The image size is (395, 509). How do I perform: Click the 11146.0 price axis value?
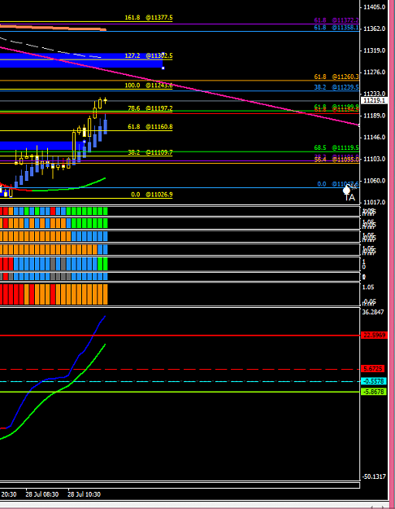tap(374, 138)
